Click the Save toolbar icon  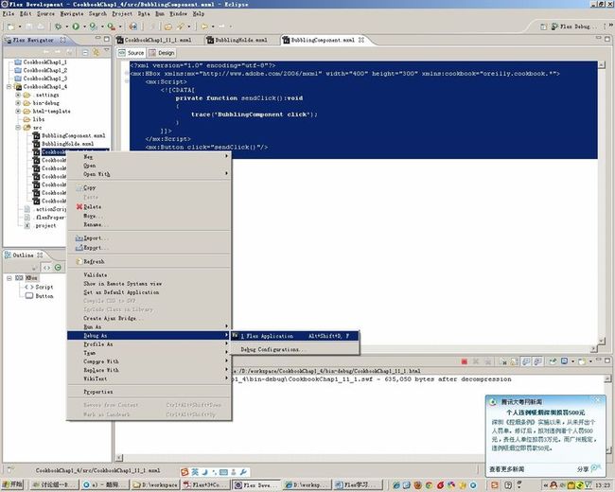pyautogui.click(x=29, y=26)
